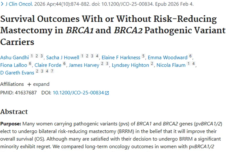Open author Ashu Gandhi's link
Screen dimensions: 228x152
[x=15, y=57]
